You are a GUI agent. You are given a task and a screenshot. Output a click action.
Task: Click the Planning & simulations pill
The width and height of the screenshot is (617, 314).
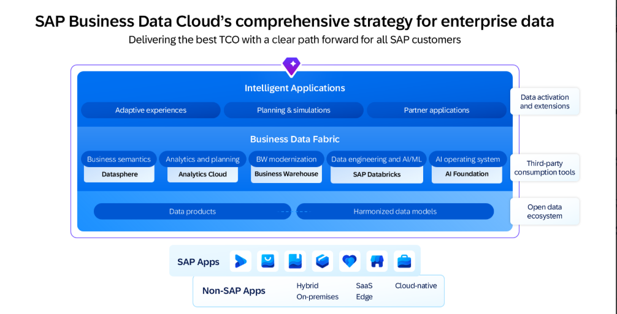[294, 110]
